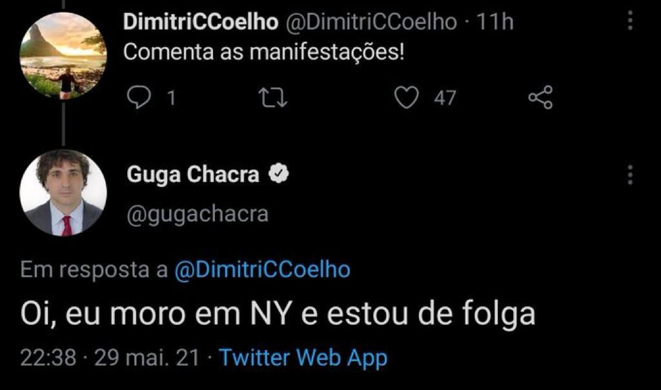Open Guga Chacra's profile photo
Screen dimensions: 661x390
pyautogui.click(x=63, y=193)
